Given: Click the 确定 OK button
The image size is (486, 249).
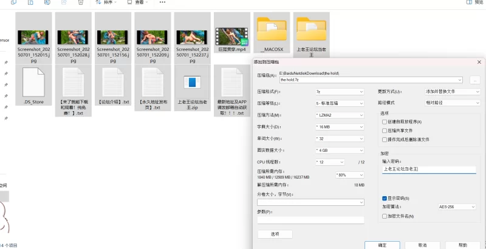Looking at the screenshot, I should tap(382, 245).
